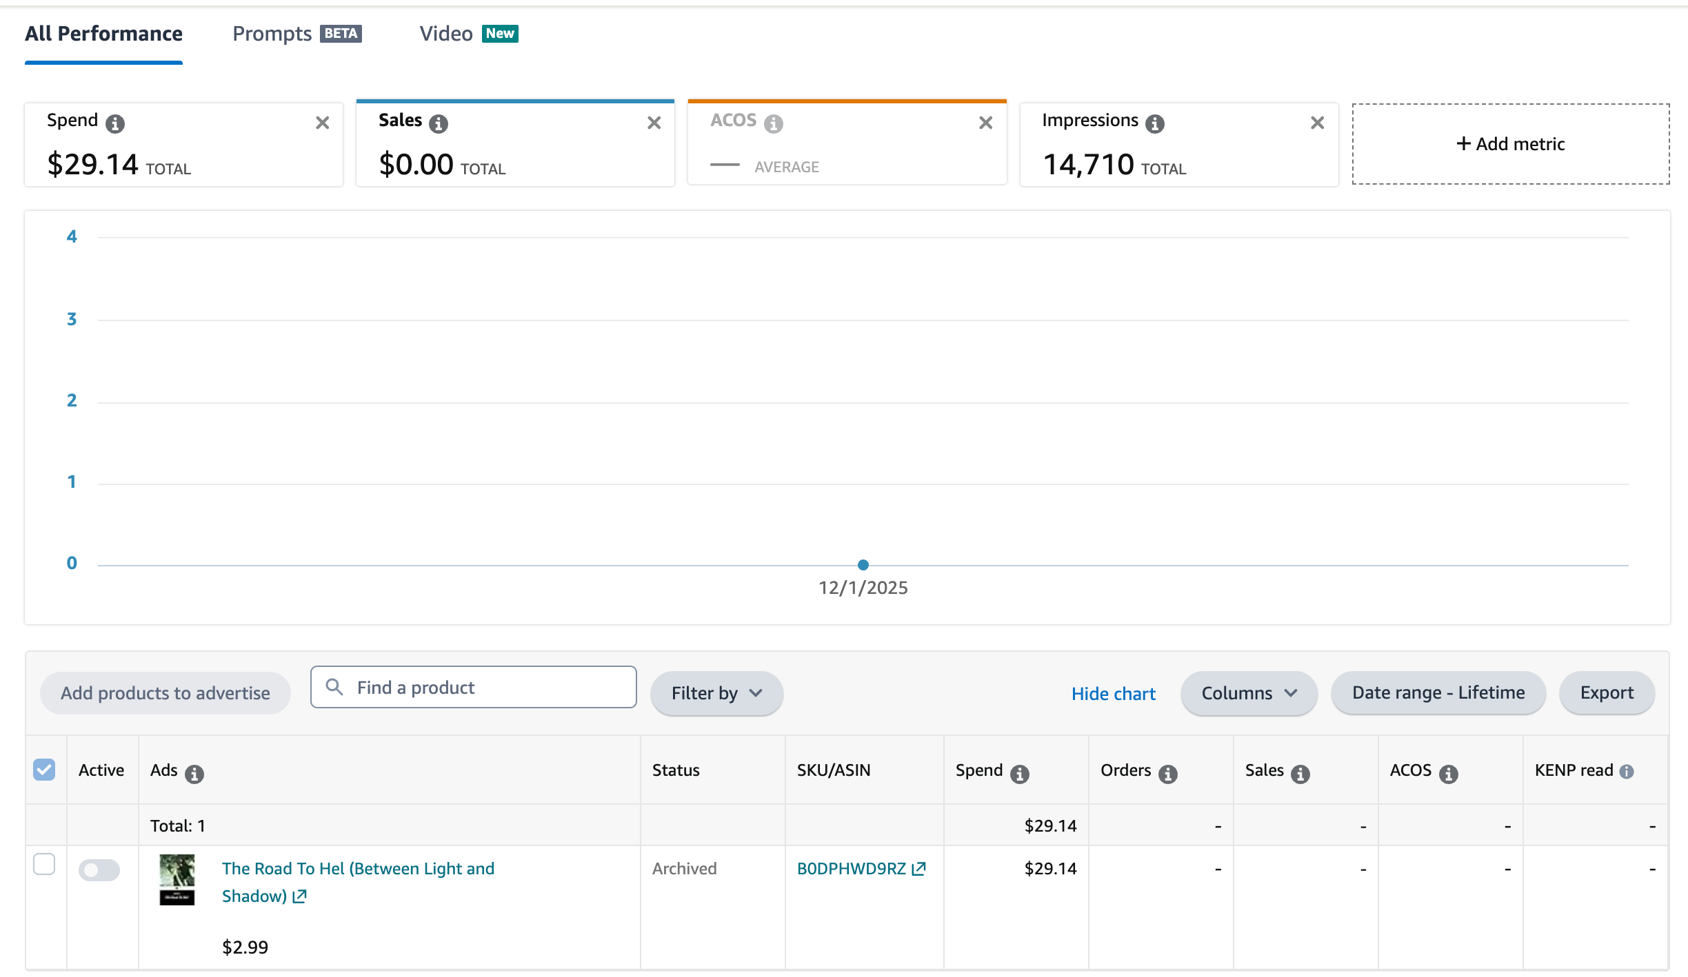Click the Orders column info icon
Image resolution: width=1688 pixels, height=977 pixels.
click(1167, 774)
